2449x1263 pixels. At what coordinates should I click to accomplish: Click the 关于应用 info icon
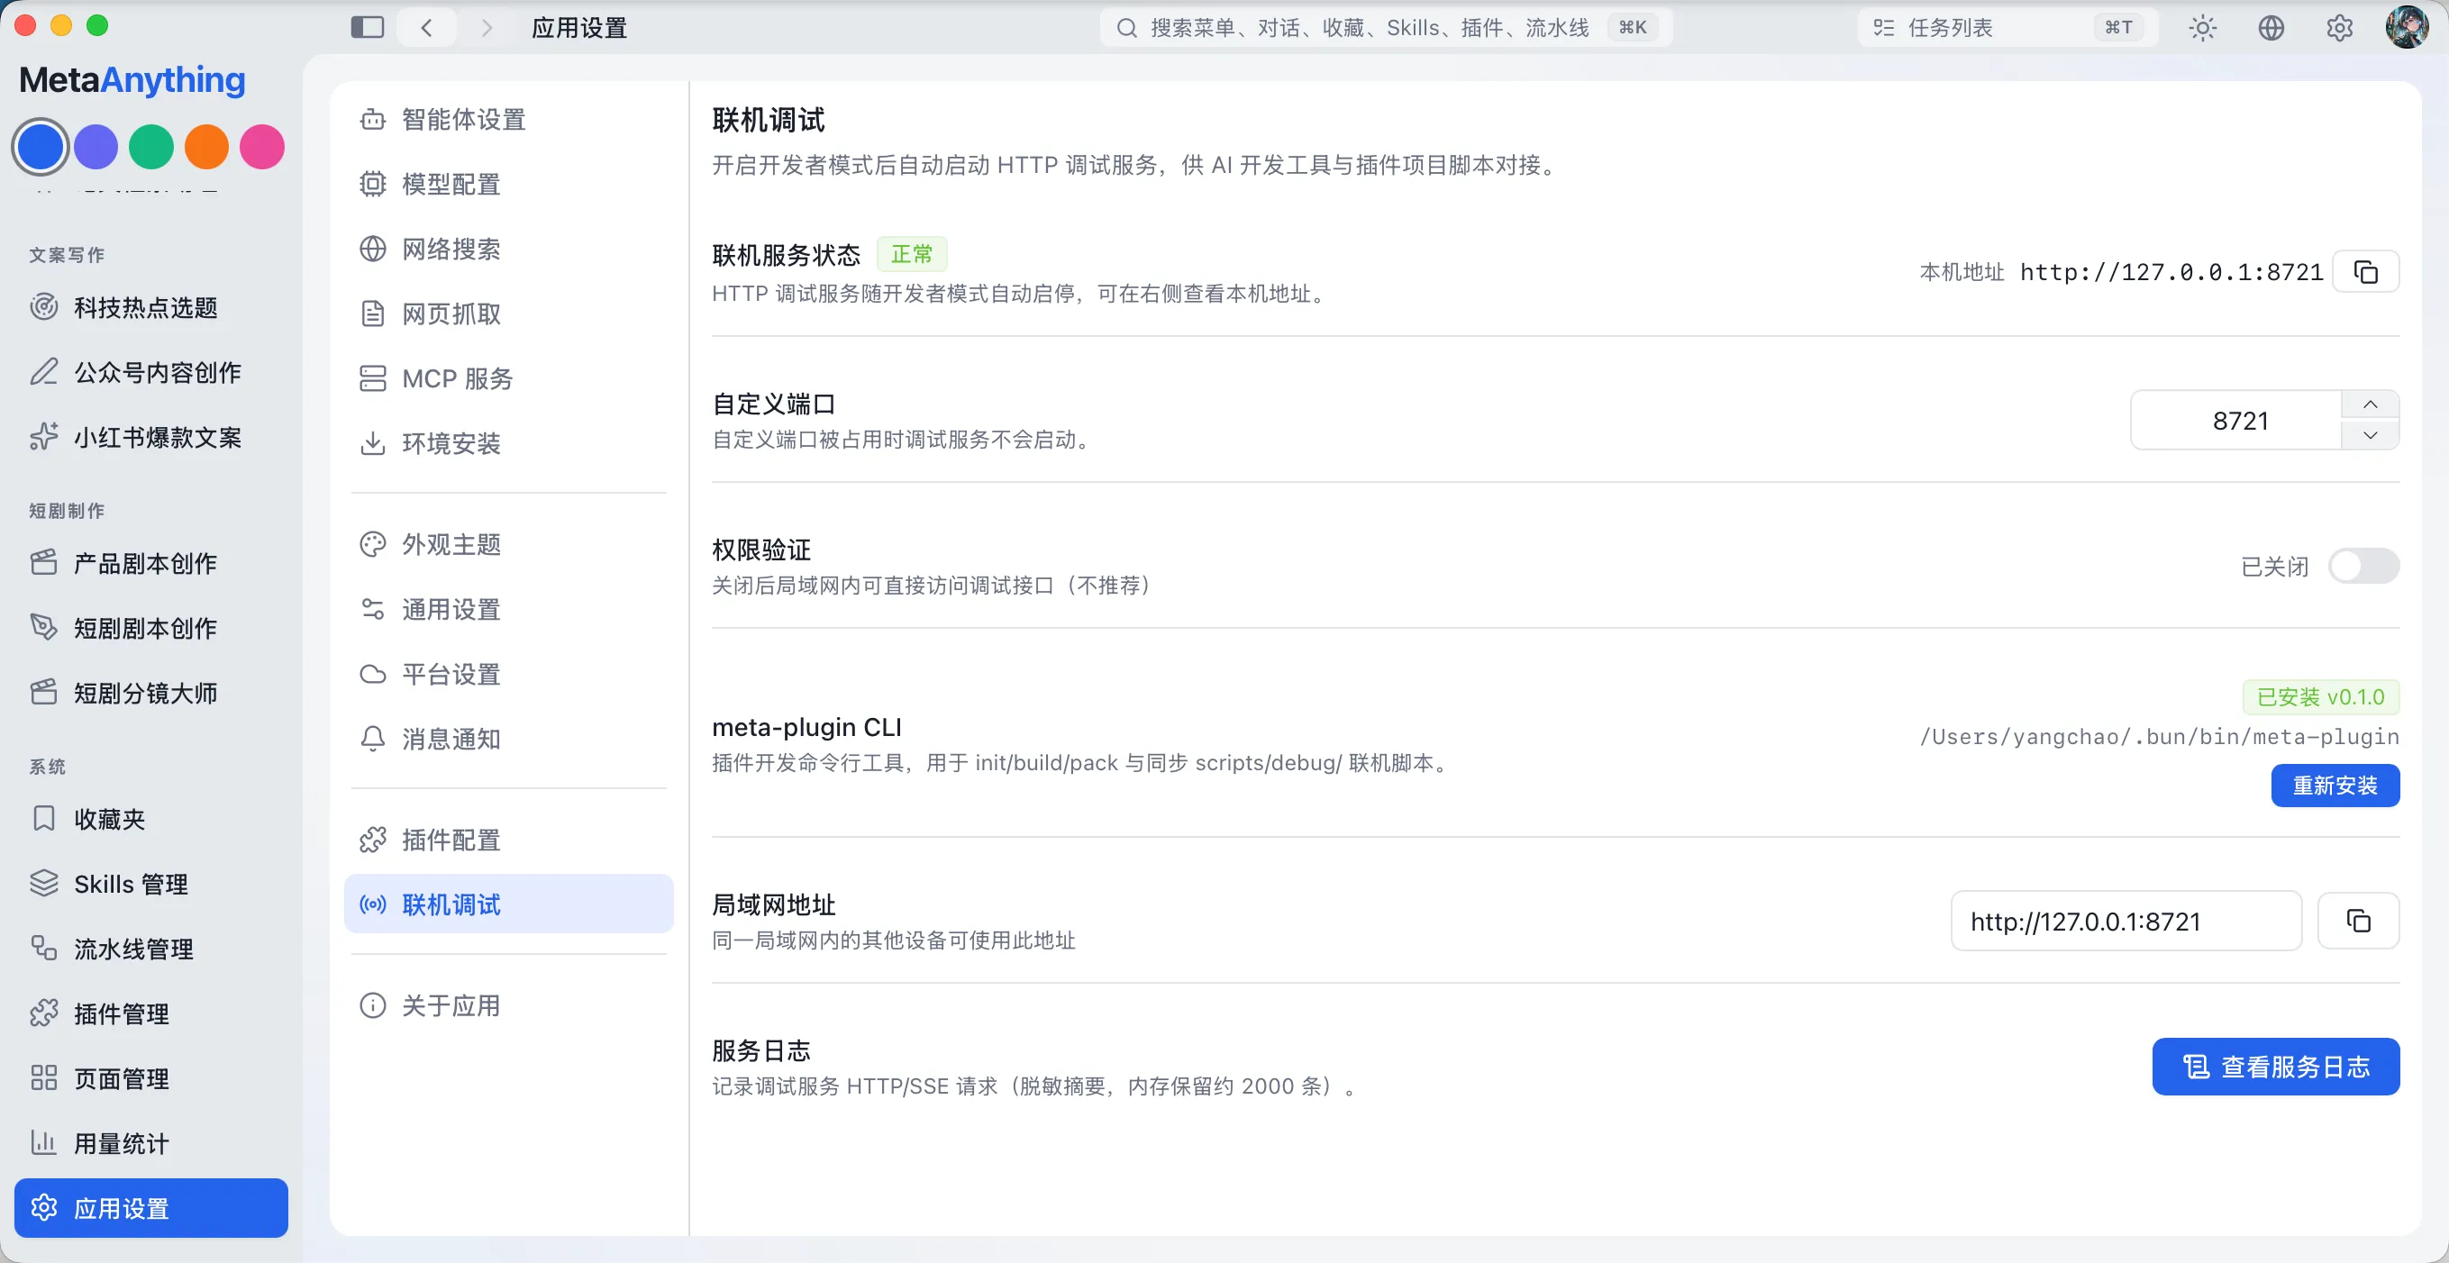click(x=373, y=1005)
